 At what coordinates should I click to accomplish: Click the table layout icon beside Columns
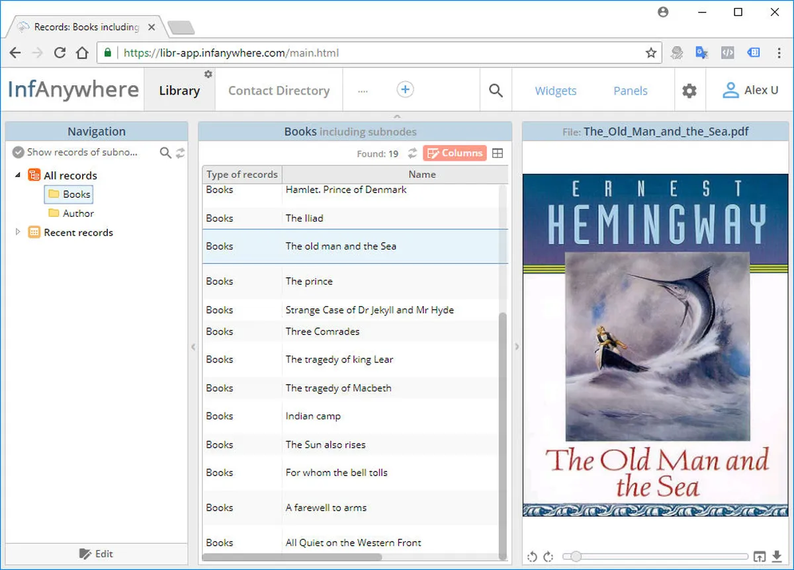coord(498,153)
